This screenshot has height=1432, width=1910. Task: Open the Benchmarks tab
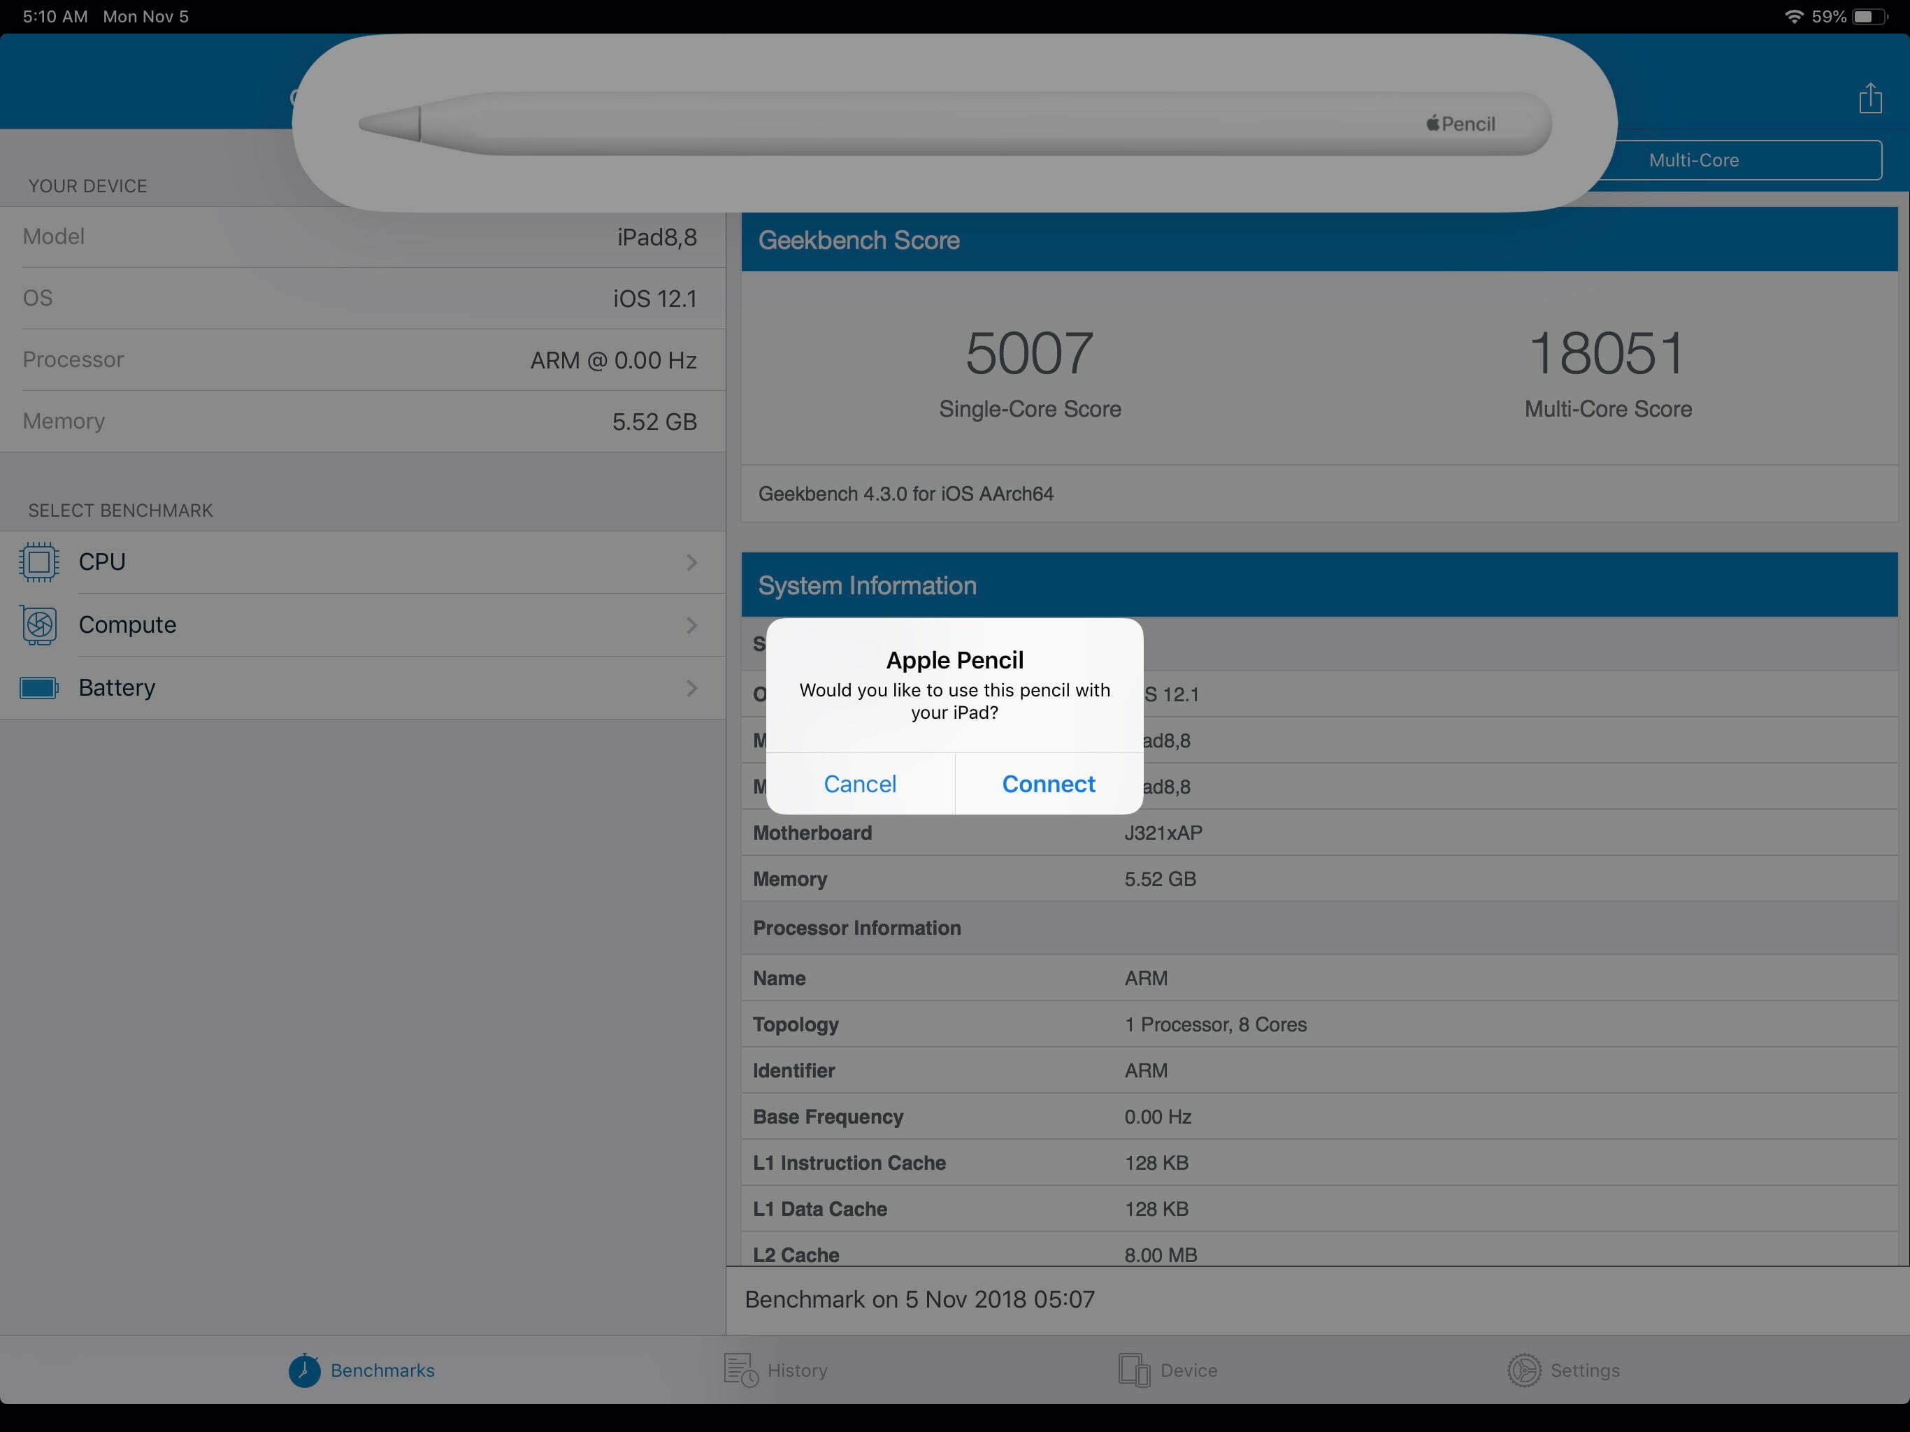[x=361, y=1370]
